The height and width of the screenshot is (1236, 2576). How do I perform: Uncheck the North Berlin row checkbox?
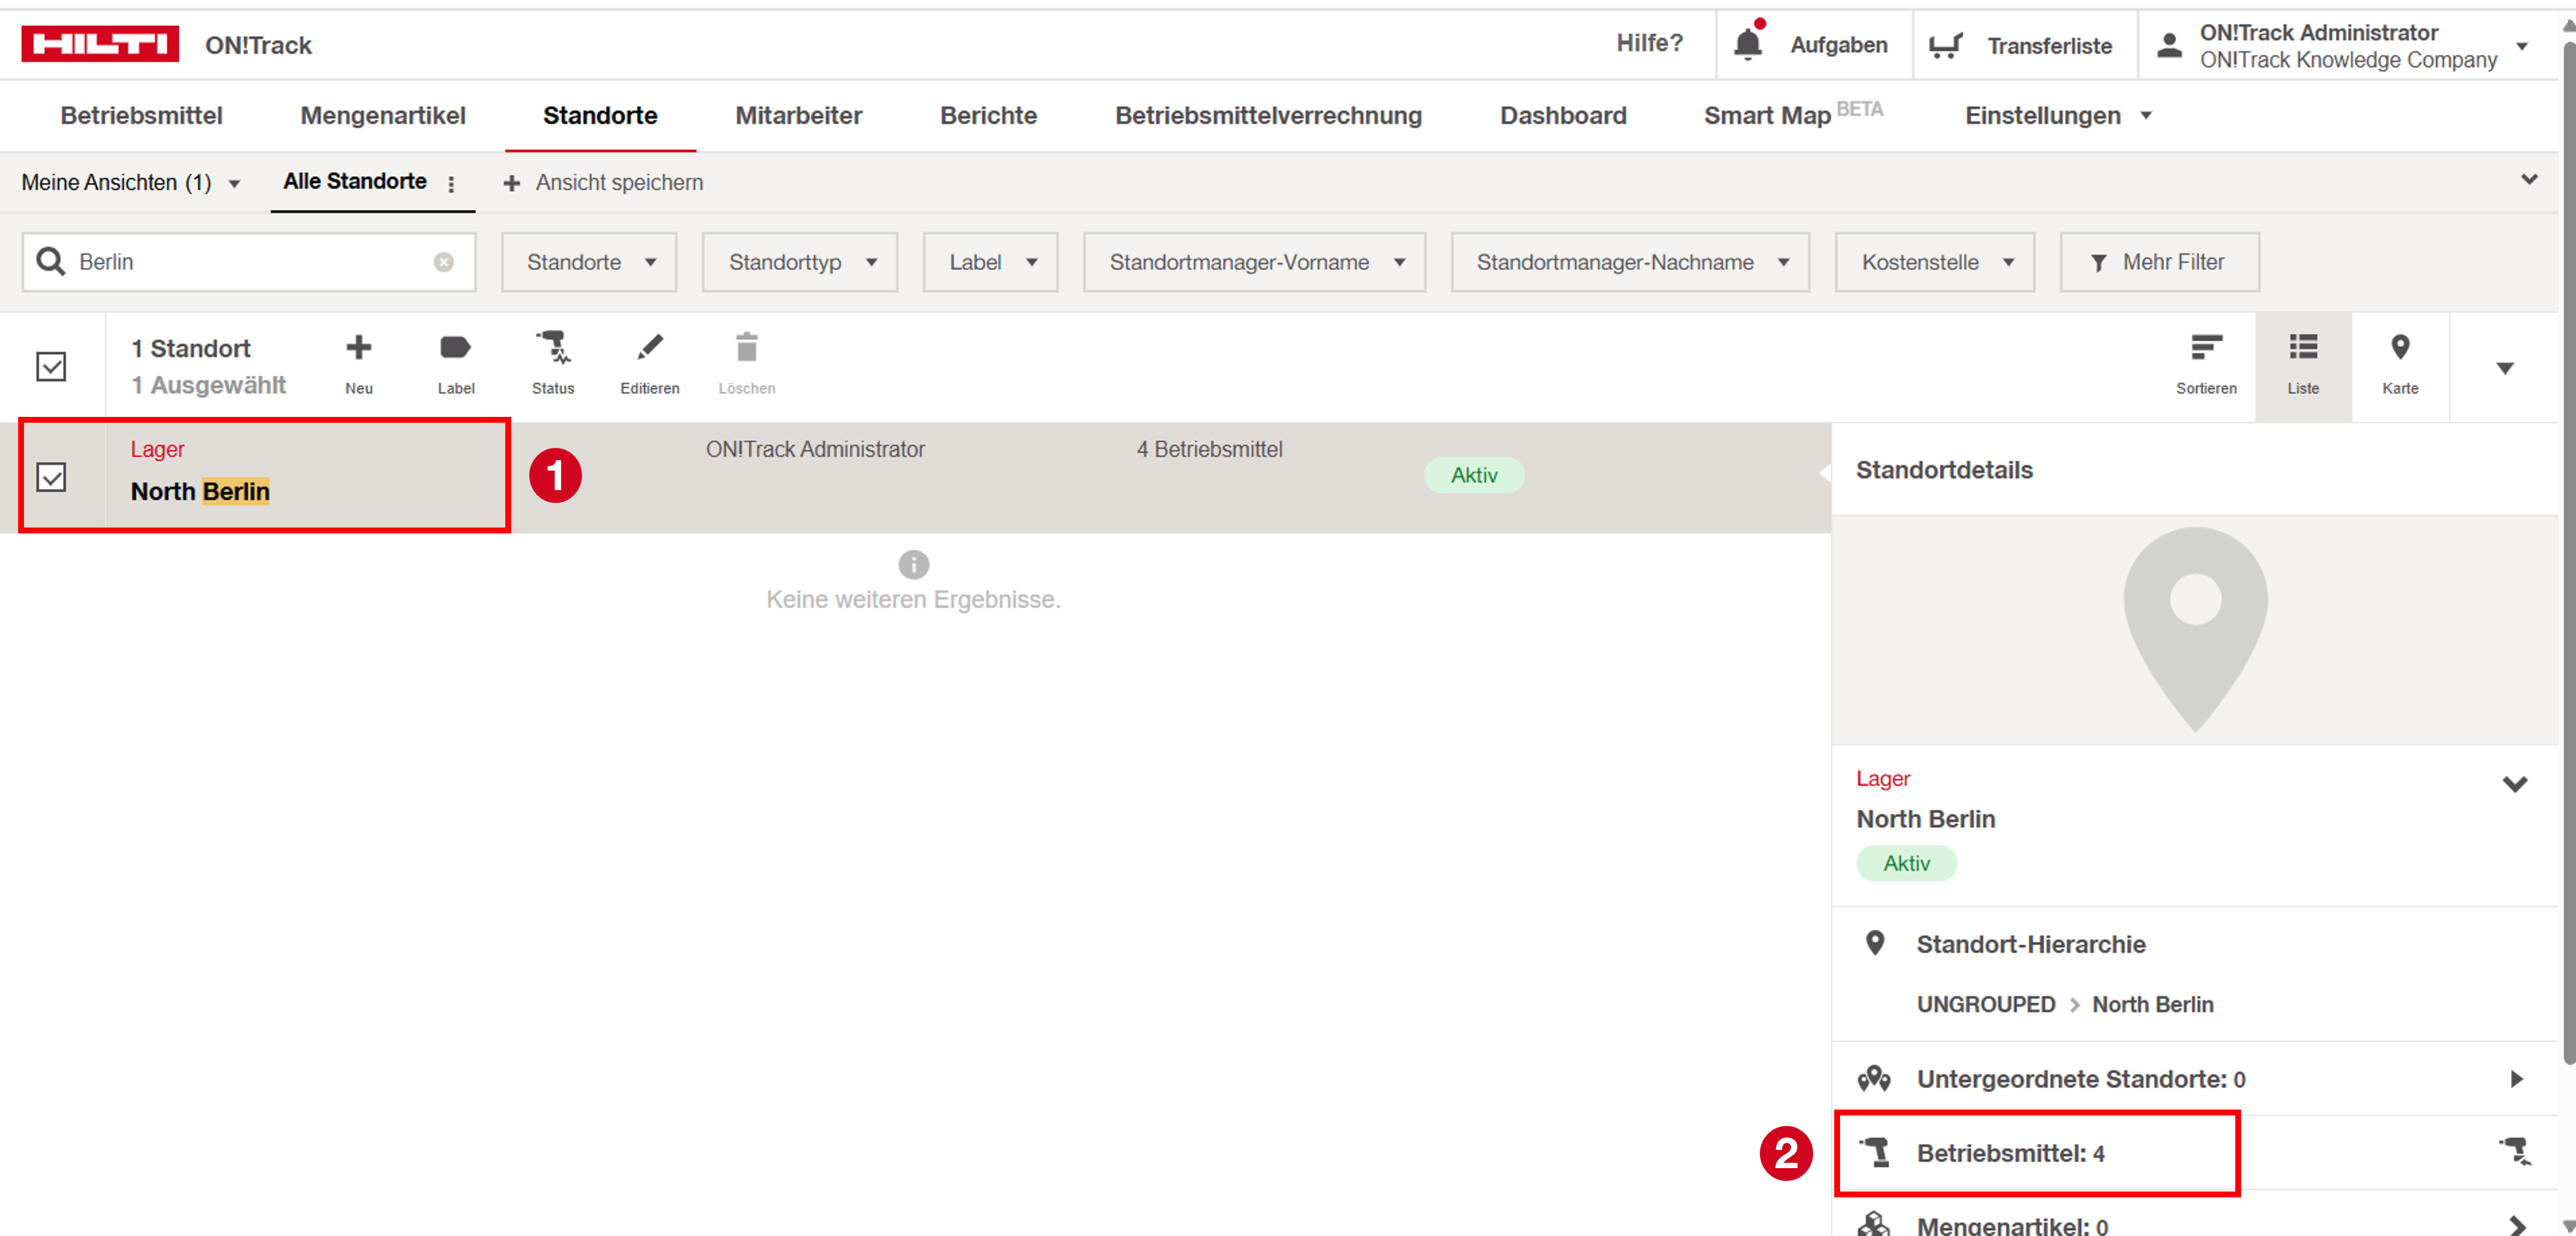click(x=51, y=477)
